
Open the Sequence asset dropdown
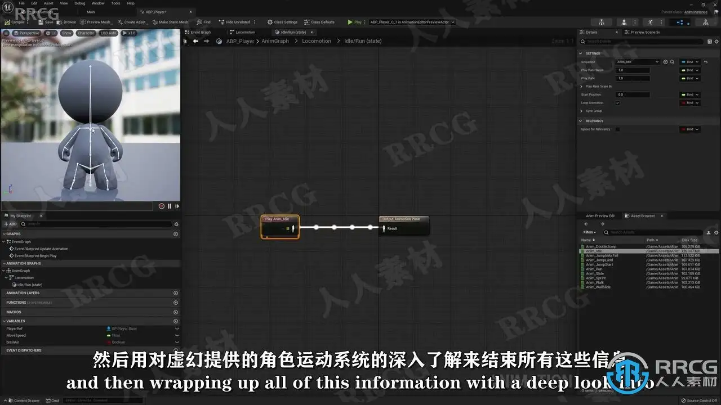click(x=638, y=62)
